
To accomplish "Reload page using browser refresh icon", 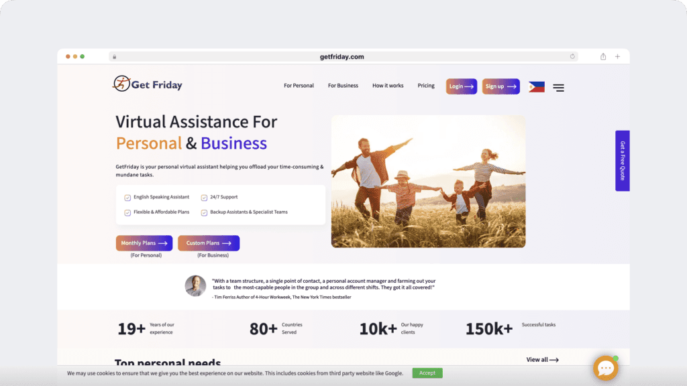I will [x=572, y=56].
